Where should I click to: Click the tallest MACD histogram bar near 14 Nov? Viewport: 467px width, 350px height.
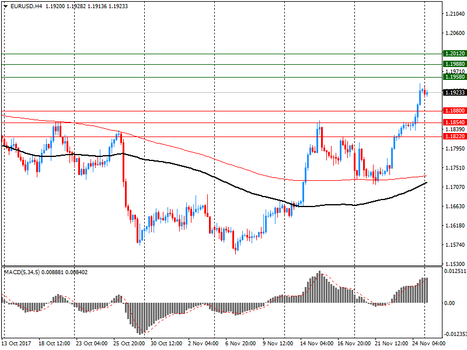click(319, 287)
